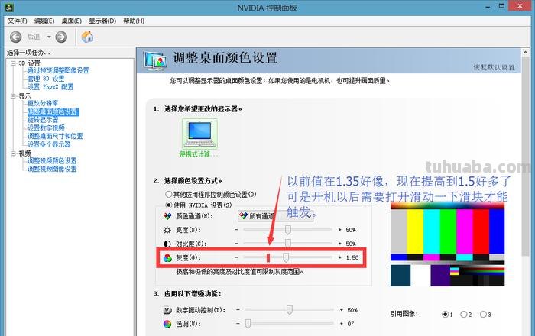Select reference image radio 3
Viewport: 535px width, 336px height.
483,314
